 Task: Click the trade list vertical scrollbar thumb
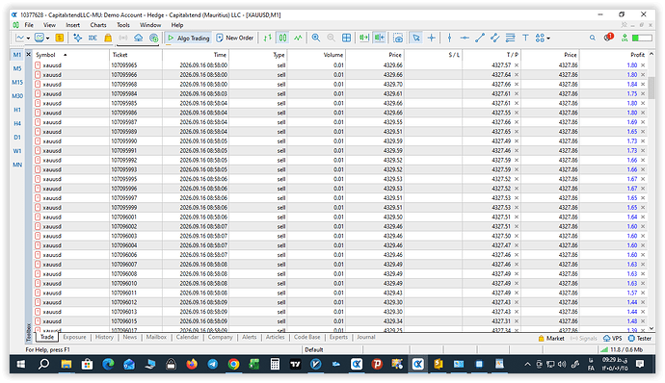pyautogui.click(x=651, y=88)
